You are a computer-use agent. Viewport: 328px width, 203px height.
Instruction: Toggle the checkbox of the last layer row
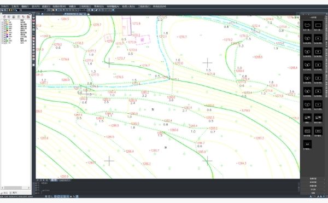[5, 43]
